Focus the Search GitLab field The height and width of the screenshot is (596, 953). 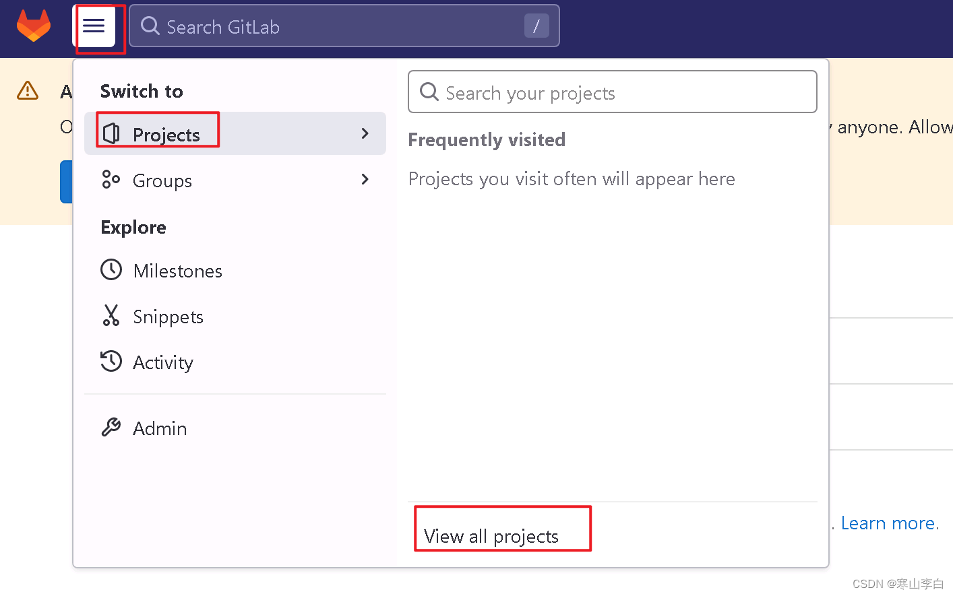click(344, 26)
